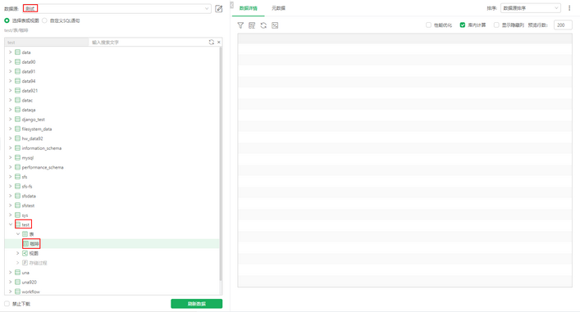
Task: Open the edit data source icon
Action: click(218, 8)
